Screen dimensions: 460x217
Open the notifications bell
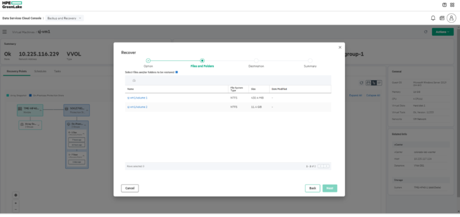(432, 18)
